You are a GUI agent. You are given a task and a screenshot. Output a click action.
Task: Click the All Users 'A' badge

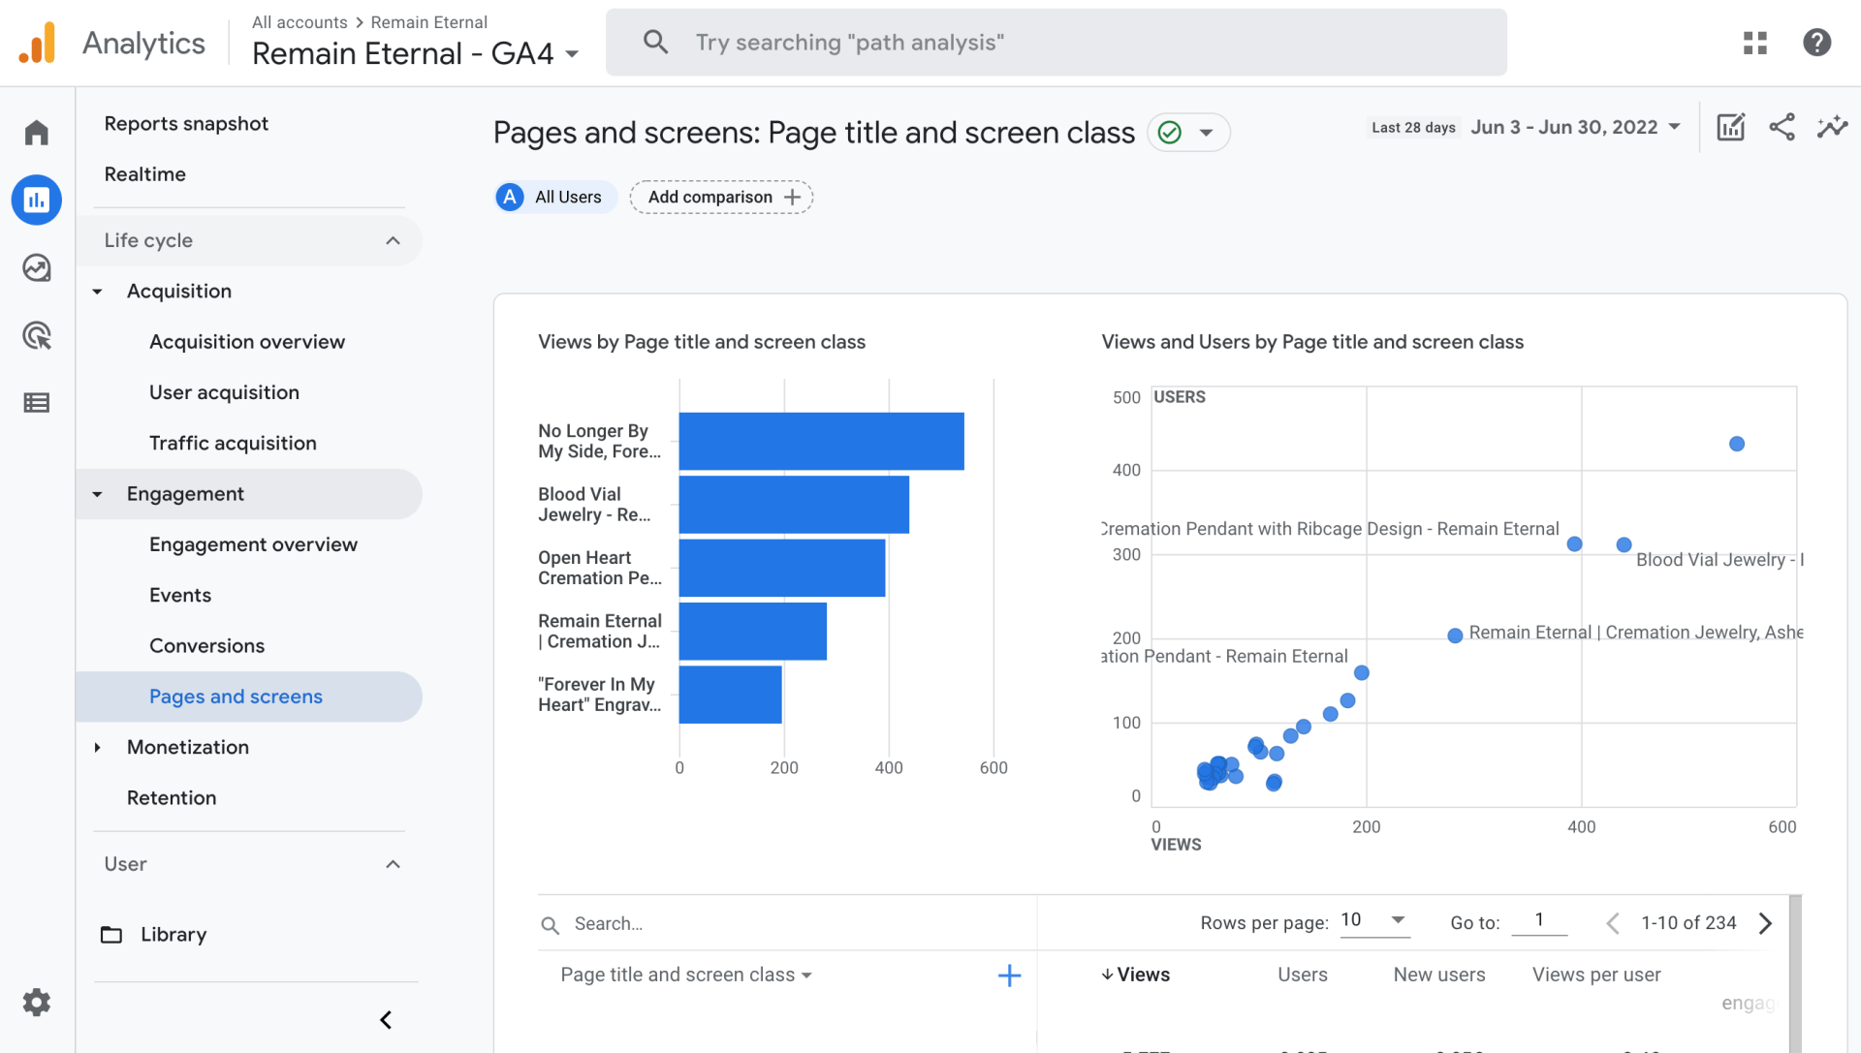pos(510,197)
